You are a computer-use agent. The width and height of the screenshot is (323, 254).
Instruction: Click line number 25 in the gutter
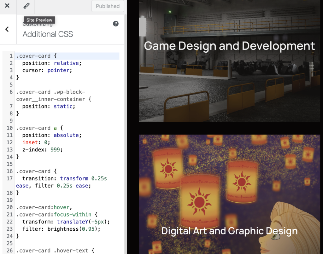coord(10,243)
